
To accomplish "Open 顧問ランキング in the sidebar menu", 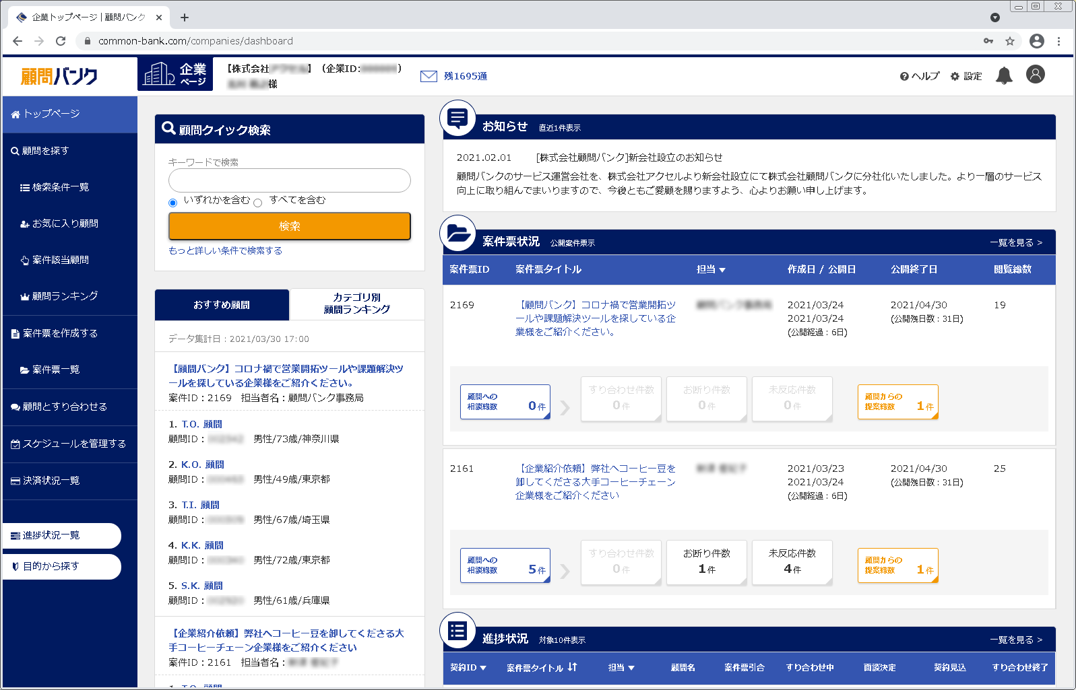I will [65, 296].
